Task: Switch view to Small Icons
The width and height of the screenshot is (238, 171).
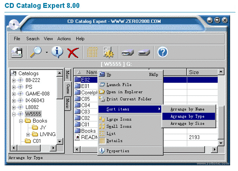Action: 130,126
